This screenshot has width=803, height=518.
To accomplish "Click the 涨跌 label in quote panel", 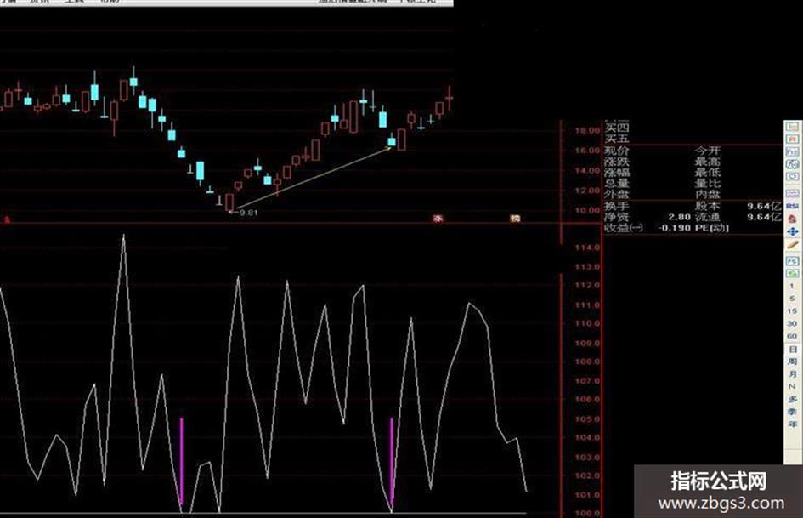I will coord(617,162).
